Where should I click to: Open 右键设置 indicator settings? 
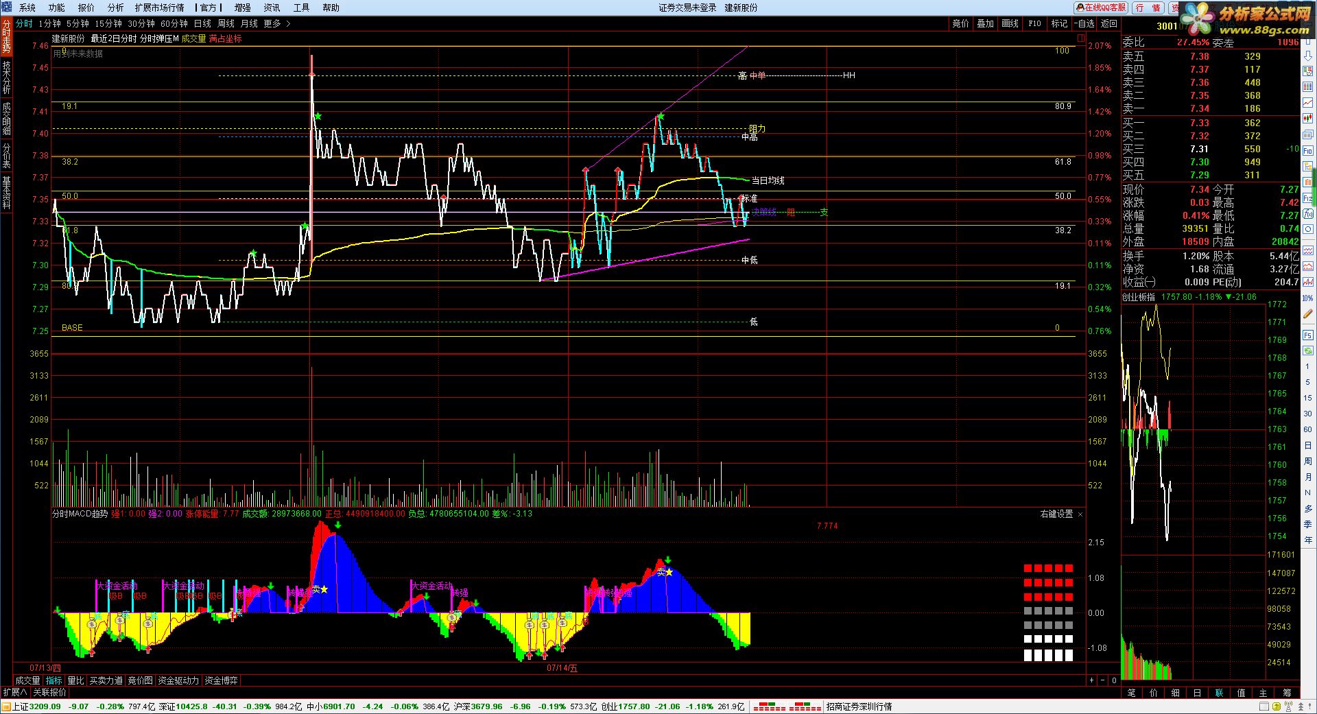[x=1056, y=514]
